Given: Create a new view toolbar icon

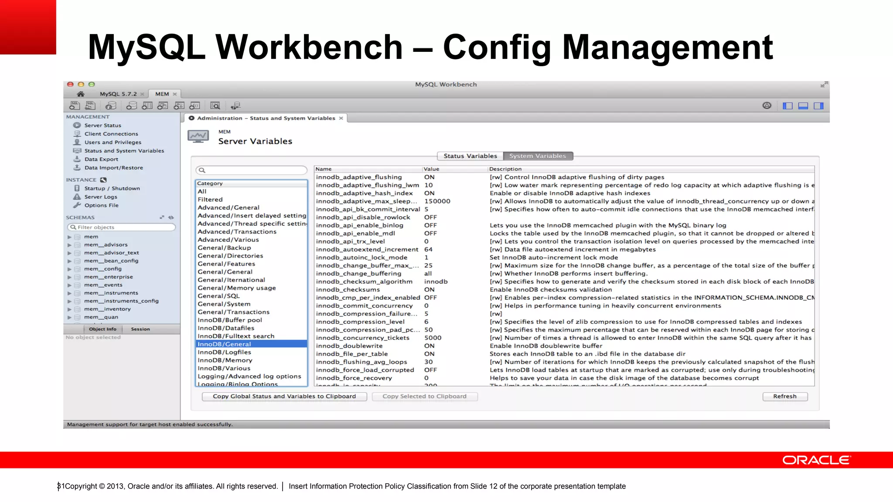Looking at the screenshot, I should point(163,105).
